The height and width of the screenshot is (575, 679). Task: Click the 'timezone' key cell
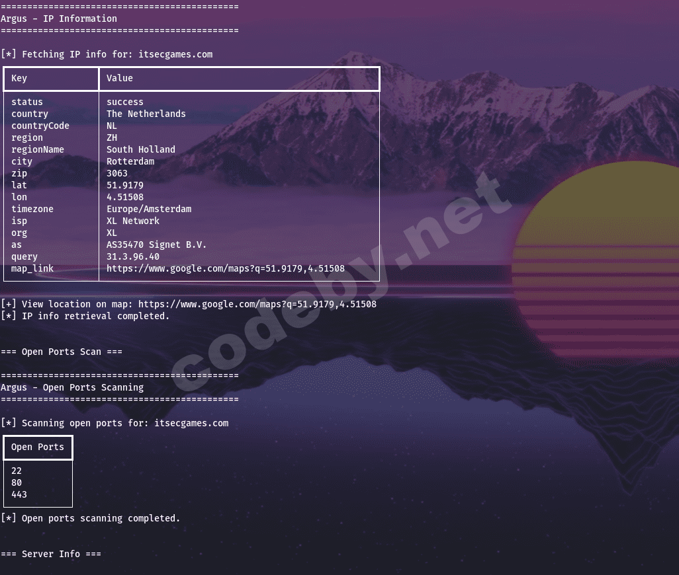click(x=32, y=209)
